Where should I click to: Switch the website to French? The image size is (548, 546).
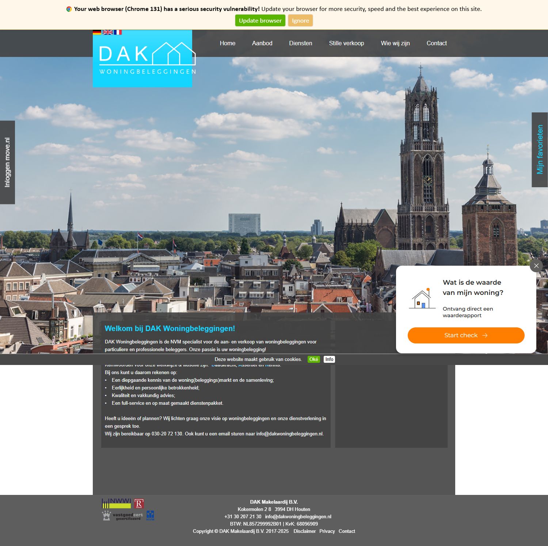click(118, 32)
